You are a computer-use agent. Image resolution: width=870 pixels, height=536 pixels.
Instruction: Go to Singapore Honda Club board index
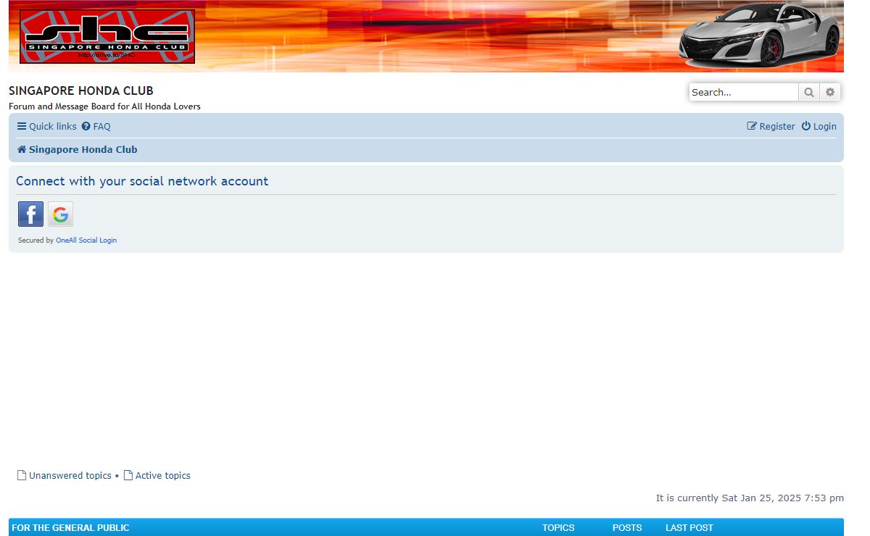78,149
